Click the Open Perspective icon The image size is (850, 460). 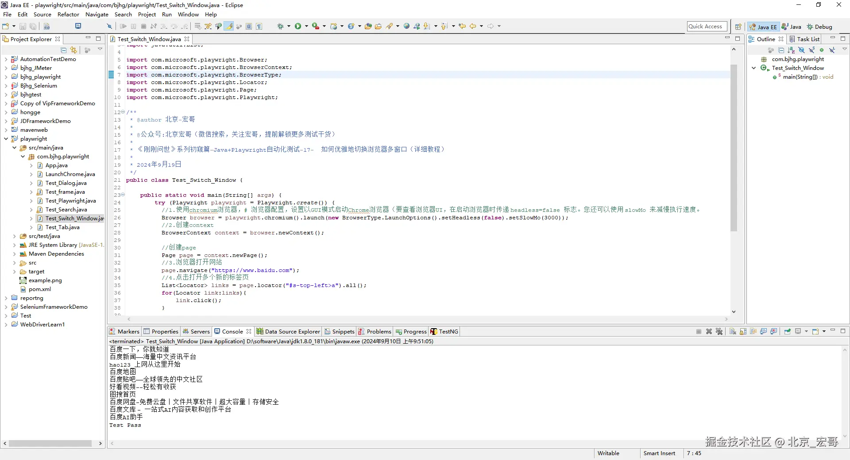738,27
